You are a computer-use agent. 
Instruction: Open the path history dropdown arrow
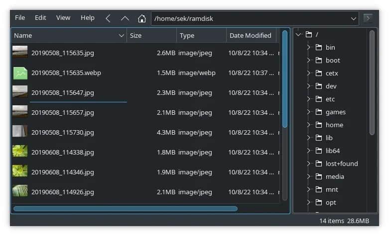coord(354,18)
